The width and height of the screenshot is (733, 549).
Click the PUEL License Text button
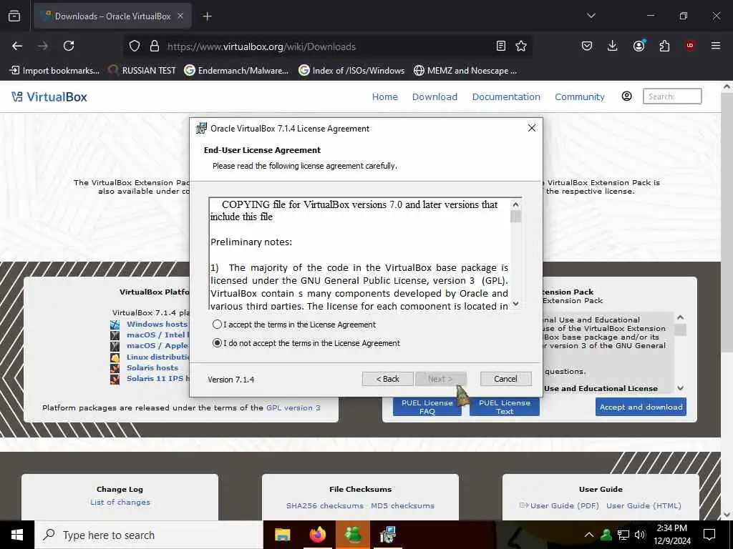[505, 407]
